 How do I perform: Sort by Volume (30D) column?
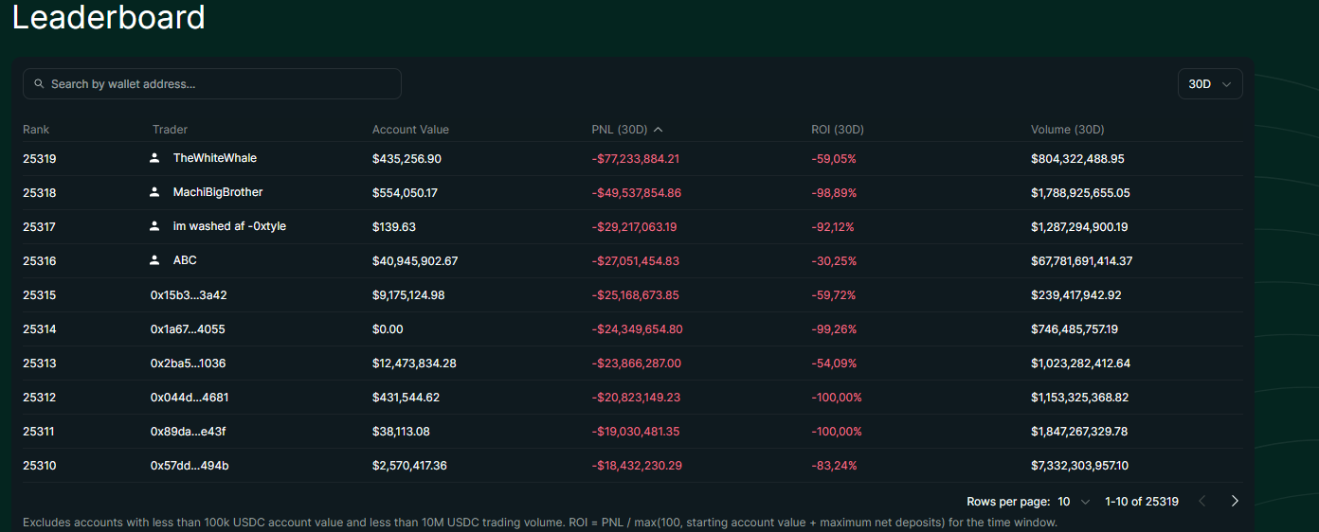(x=1068, y=130)
